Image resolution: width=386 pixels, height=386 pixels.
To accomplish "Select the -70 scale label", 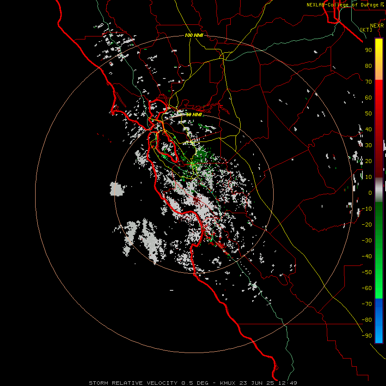I will click(x=367, y=304).
